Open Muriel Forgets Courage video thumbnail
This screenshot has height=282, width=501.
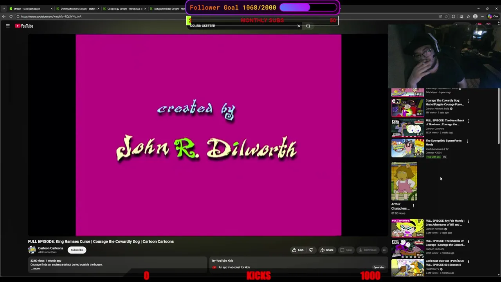coord(407,107)
